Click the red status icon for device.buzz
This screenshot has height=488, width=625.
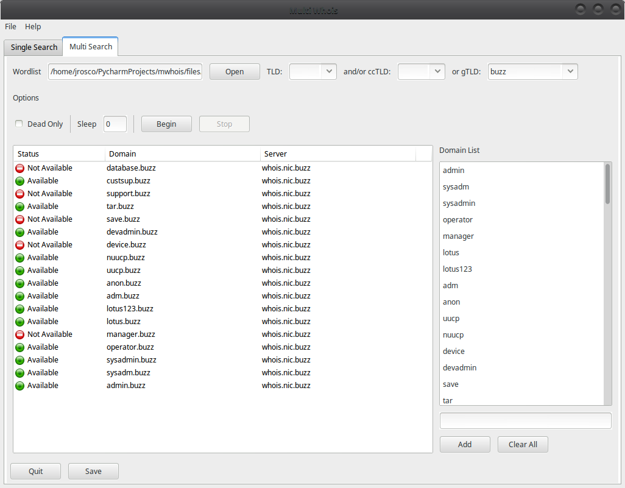20,245
